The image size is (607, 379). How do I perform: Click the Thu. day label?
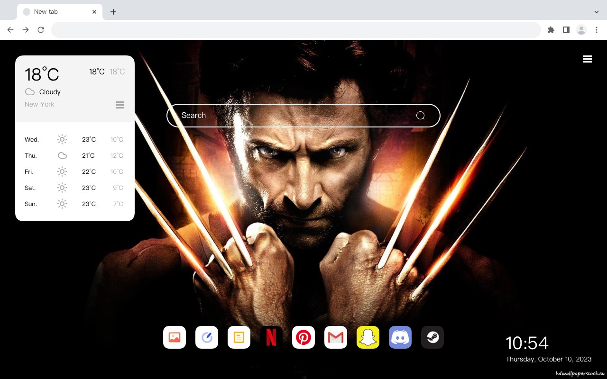point(31,155)
